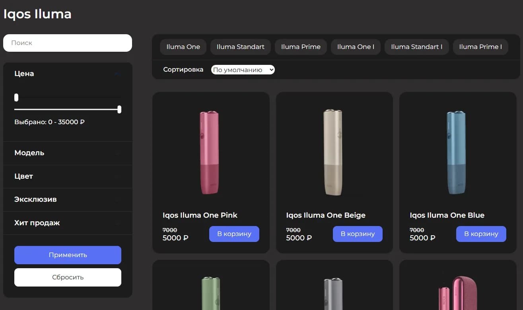Open the Iqos Iluma One Blue product image
Viewport: 523px width, 310px height.
[457, 152]
